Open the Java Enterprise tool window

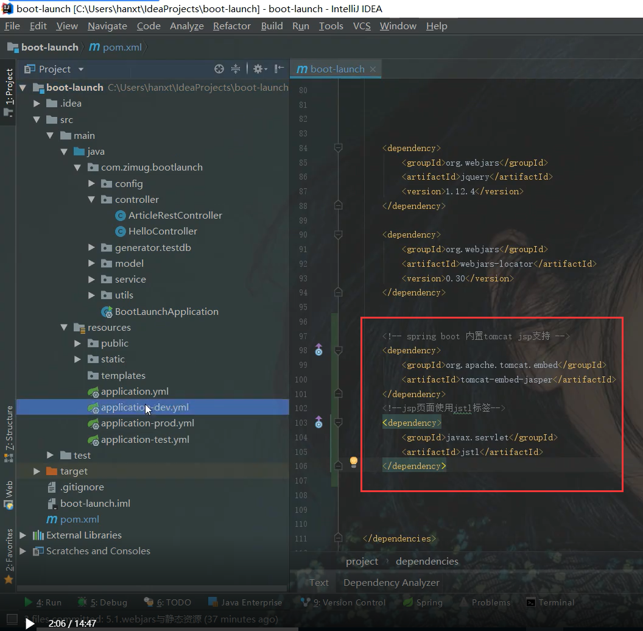[245, 602]
